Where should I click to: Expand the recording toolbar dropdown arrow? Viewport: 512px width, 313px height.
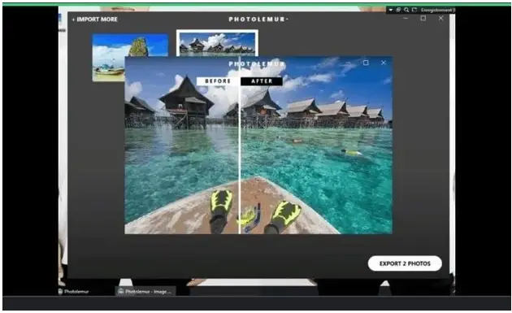pyautogui.click(x=391, y=10)
